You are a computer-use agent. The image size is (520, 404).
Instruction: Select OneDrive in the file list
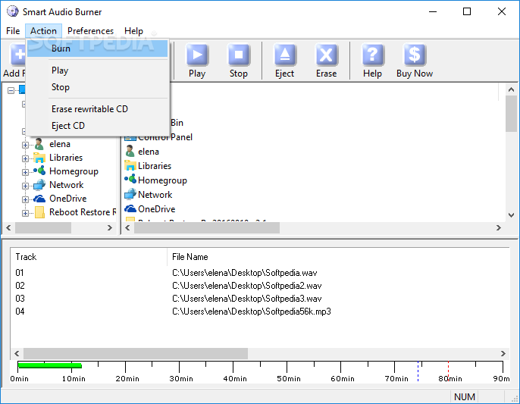pyautogui.click(x=156, y=209)
